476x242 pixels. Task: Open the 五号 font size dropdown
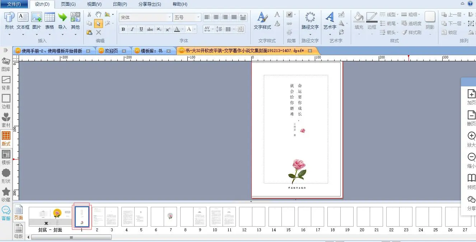[198, 17]
